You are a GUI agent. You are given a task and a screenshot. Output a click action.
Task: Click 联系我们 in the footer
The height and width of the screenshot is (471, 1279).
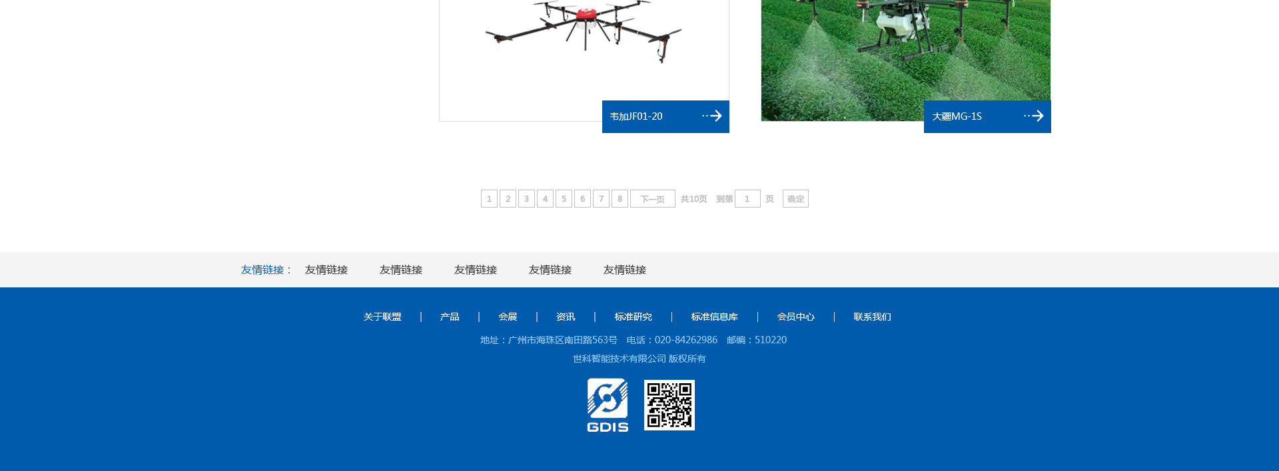tap(872, 317)
